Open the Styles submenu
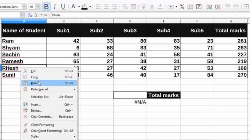 point(49,136)
